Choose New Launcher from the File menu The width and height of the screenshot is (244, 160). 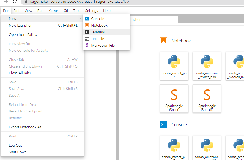(x=42, y=26)
